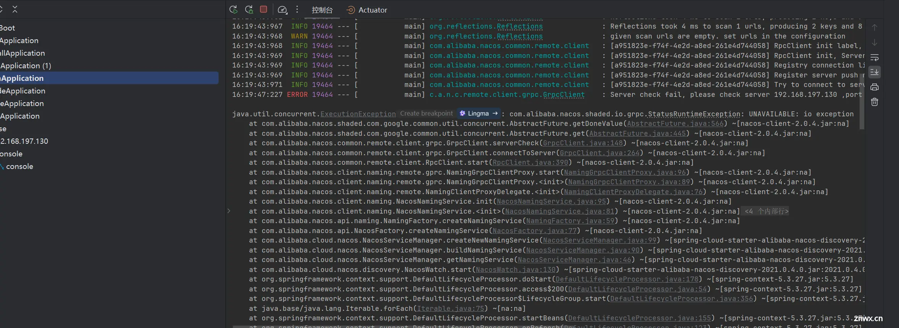Go to DefaultLifecycleProcessor.java:178
Viewport: 899px width, 328px height.
click(627, 279)
